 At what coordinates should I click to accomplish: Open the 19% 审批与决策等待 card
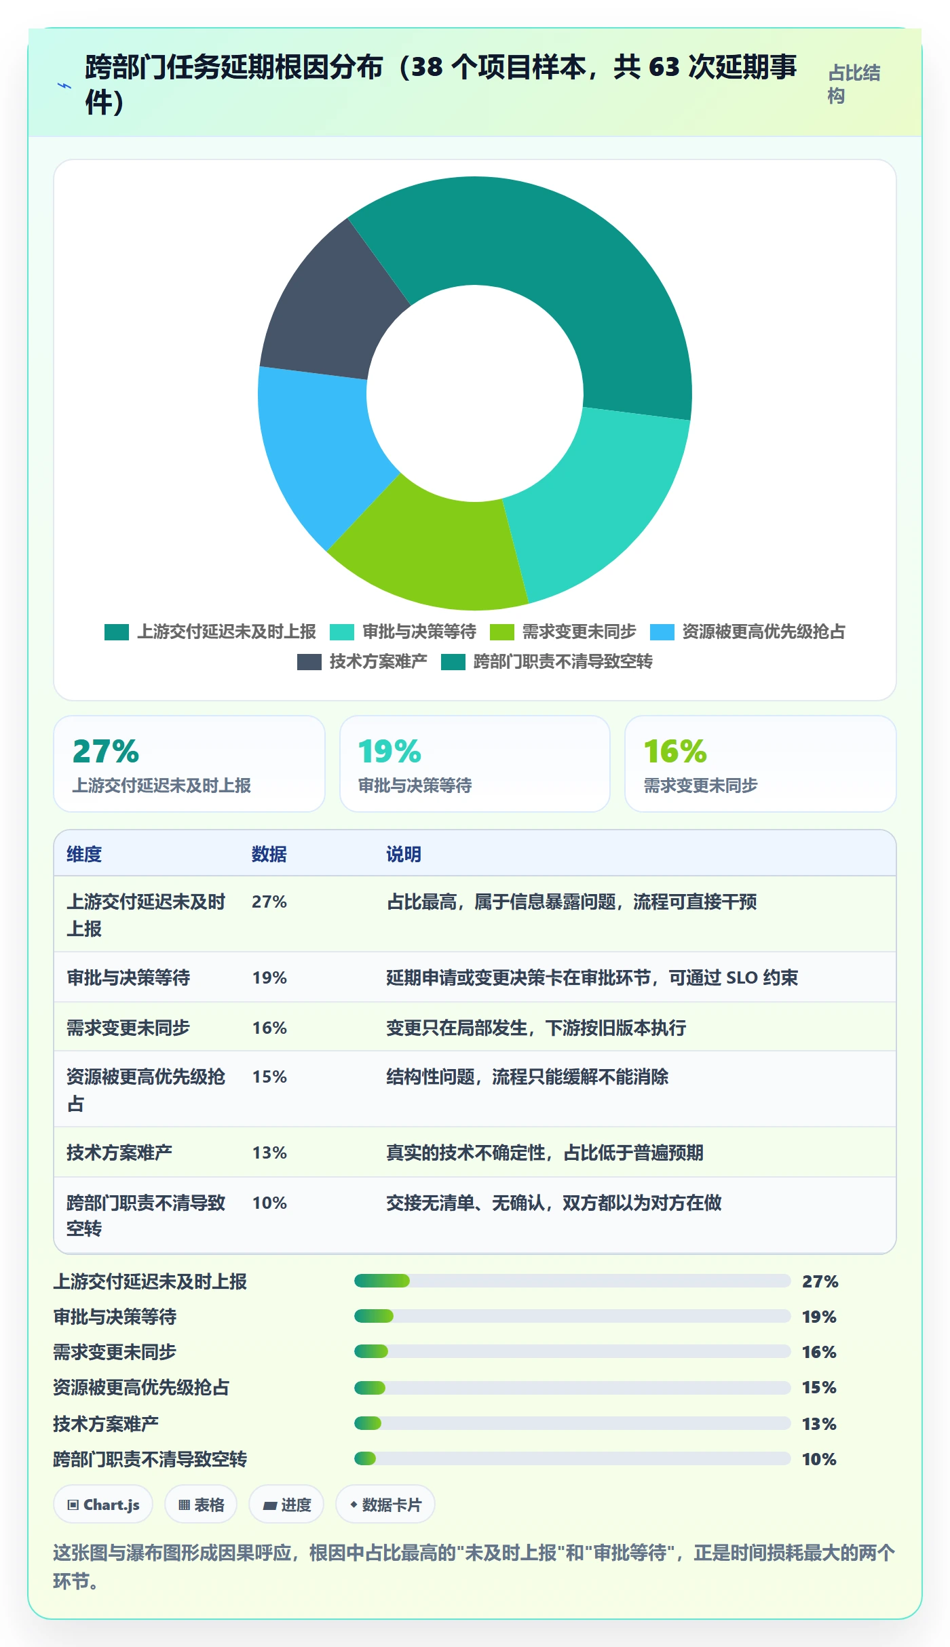[475, 764]
